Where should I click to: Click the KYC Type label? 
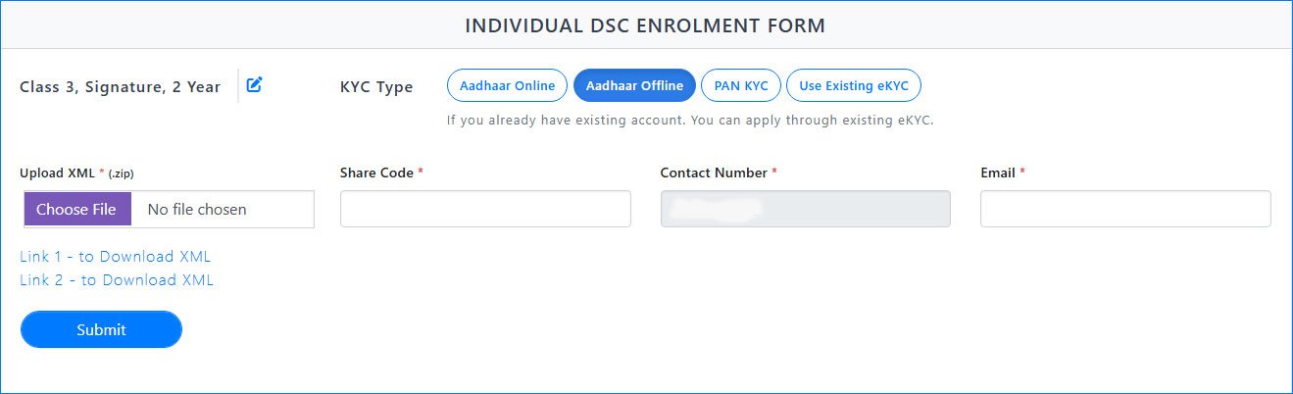tap(376, 87)
